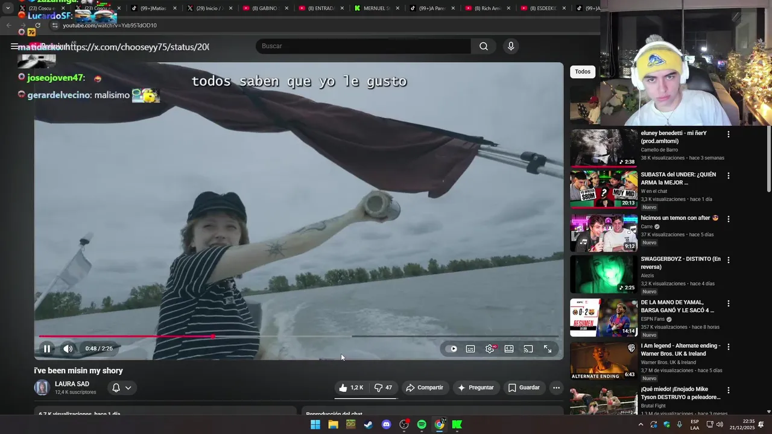The image size is (772, 434).
Task: Open options for I Am legend video
Action: [728, 347]
